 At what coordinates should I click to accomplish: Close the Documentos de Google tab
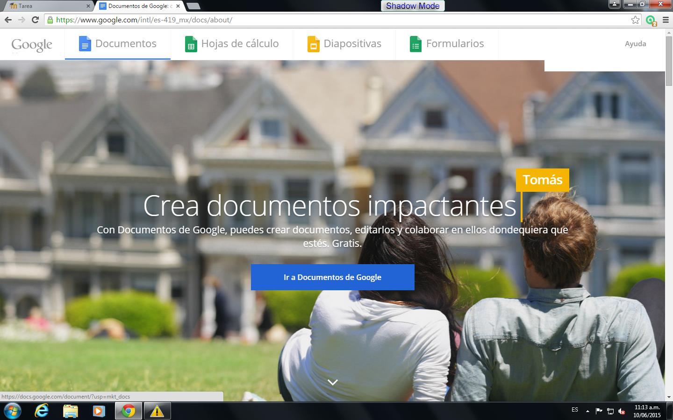pos(178,6)
